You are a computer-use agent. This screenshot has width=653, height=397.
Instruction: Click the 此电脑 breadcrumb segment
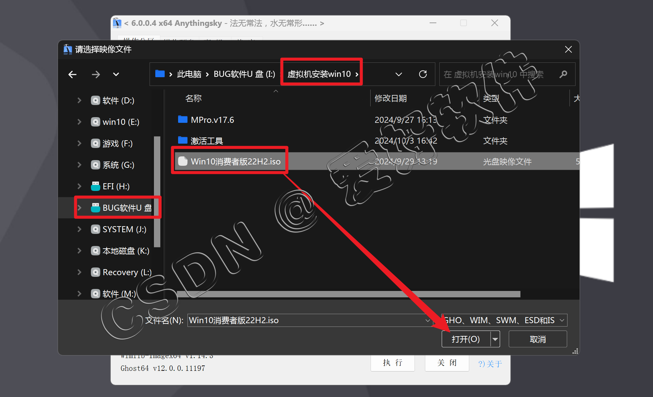pyautogui.click(x=189, y=74)
